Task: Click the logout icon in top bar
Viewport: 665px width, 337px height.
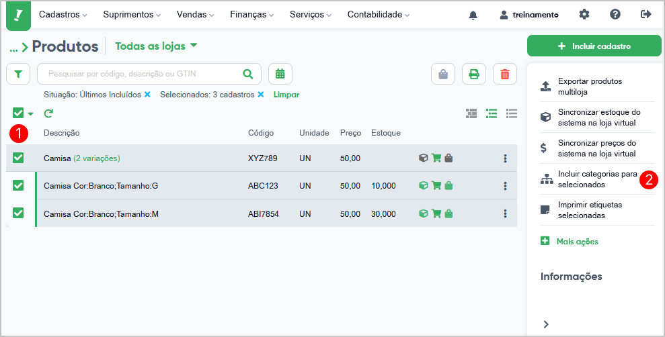Action: pyautogui.click(x=646, y=14)
